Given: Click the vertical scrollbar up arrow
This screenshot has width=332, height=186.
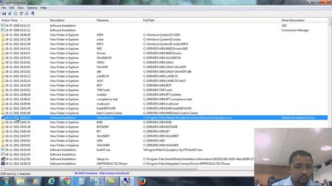Looking at the screenshot, I should 330,20.
